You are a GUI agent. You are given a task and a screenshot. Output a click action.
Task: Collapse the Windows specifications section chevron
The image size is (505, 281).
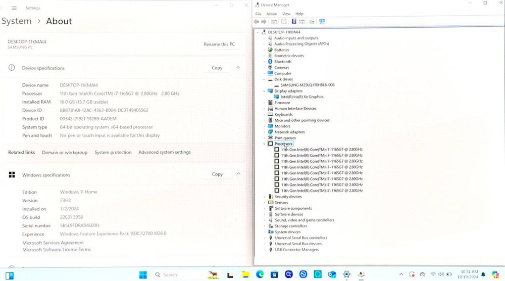point(238,174)
